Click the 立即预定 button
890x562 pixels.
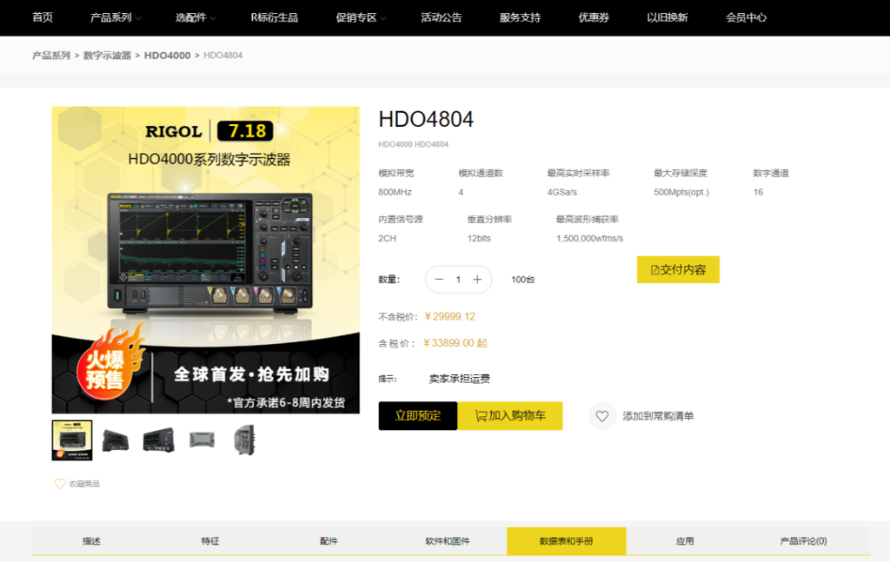coord(418,416)
